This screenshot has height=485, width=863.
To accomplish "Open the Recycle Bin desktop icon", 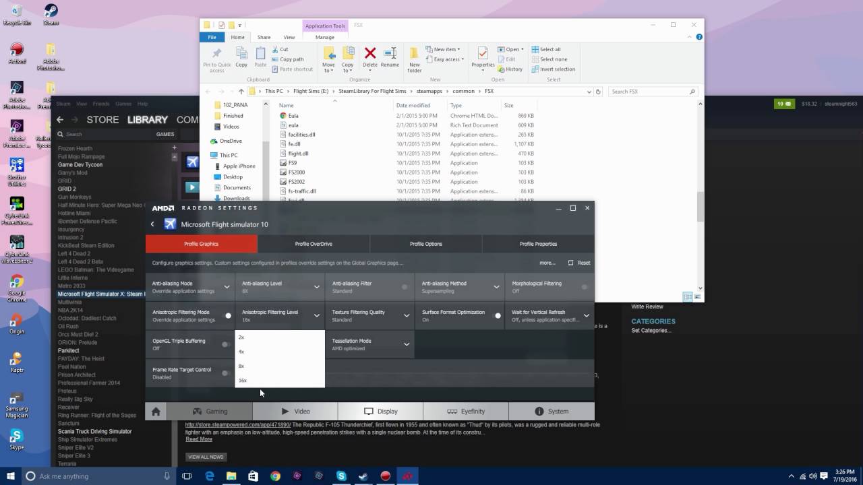I will tap(17, 15).
